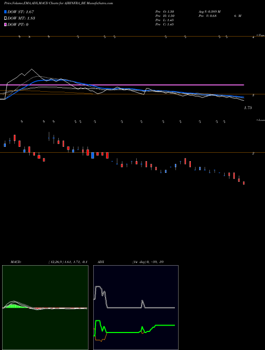
Task: Click the large blue candle straddling the level 2 line
Action: [93, 155]
